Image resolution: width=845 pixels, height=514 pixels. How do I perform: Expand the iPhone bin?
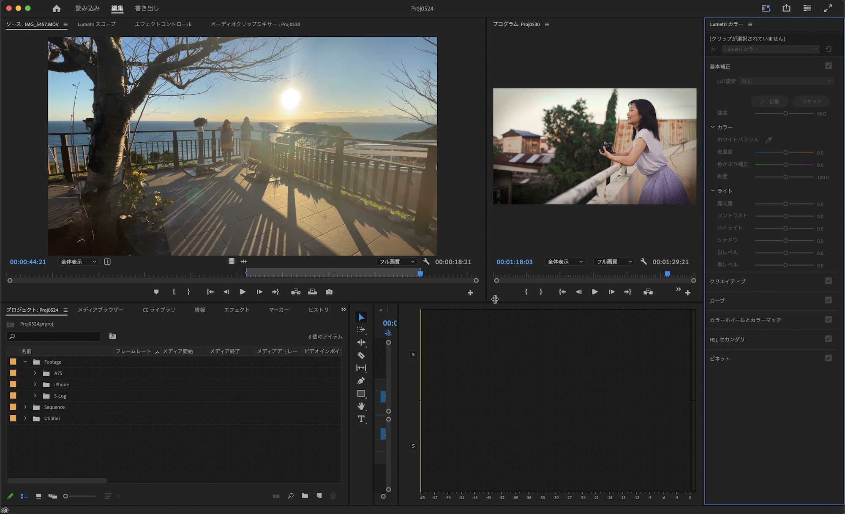(x=35, y=384)
